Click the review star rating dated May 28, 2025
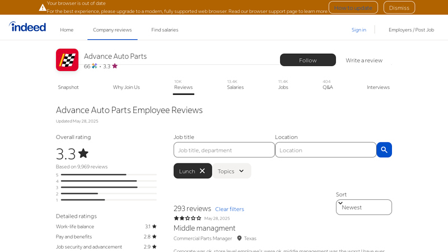448x252 pixels. pyautogui.click(x=188, y=218)
